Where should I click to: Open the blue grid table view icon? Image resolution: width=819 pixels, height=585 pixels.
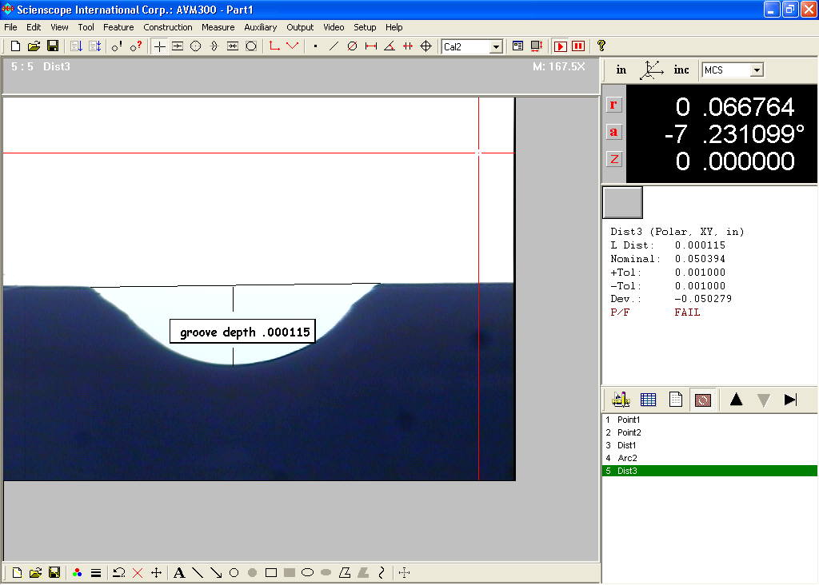(x=648, y=400)
